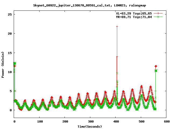
Task: Click the red end-of-scan cluster near 11.5 Kelvin
Action: [156, 66]
